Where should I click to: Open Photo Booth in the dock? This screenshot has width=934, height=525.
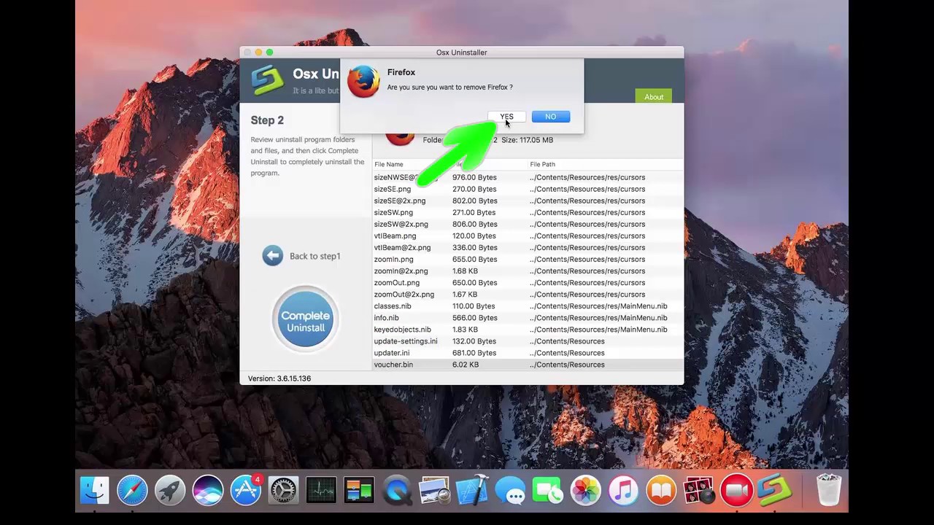(x=699, y=489)
